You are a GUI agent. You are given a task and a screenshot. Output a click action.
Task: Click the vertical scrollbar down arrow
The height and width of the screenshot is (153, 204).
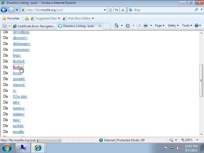point(201,134)
